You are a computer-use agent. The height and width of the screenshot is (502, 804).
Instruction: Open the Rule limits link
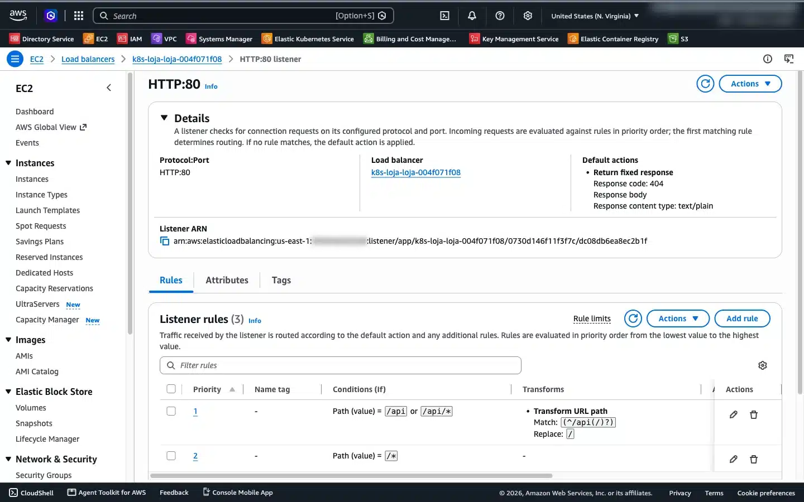tap(592, 318)
